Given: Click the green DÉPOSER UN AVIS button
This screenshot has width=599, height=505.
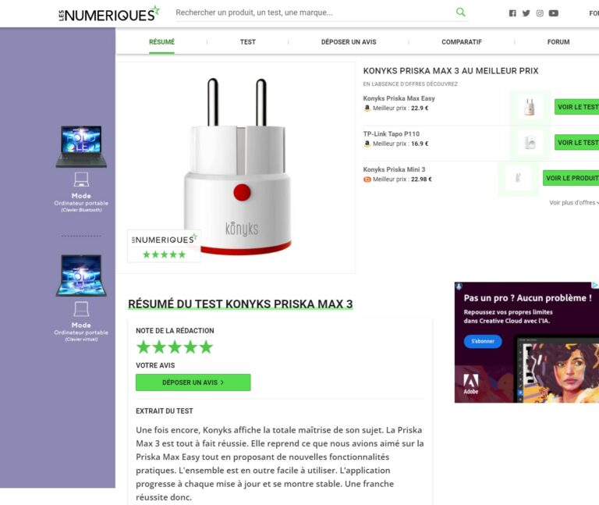Looking at the screenshot, I should tap(193, 382).
